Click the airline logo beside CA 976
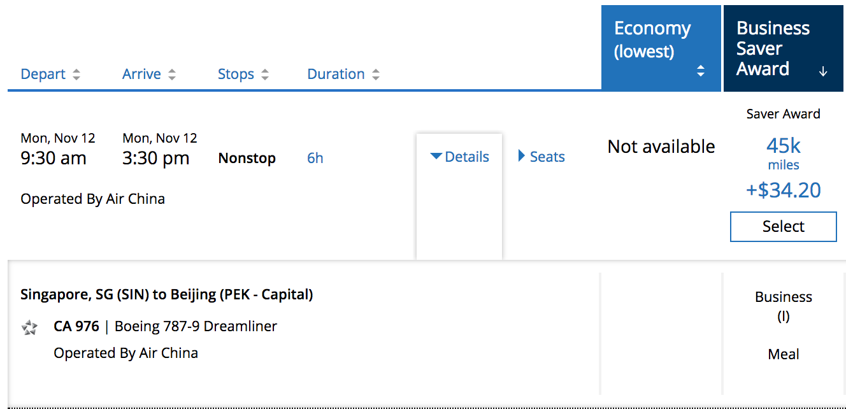Image resolution: width=846 pixels, height=414 pixels. (x=29, y=328)
